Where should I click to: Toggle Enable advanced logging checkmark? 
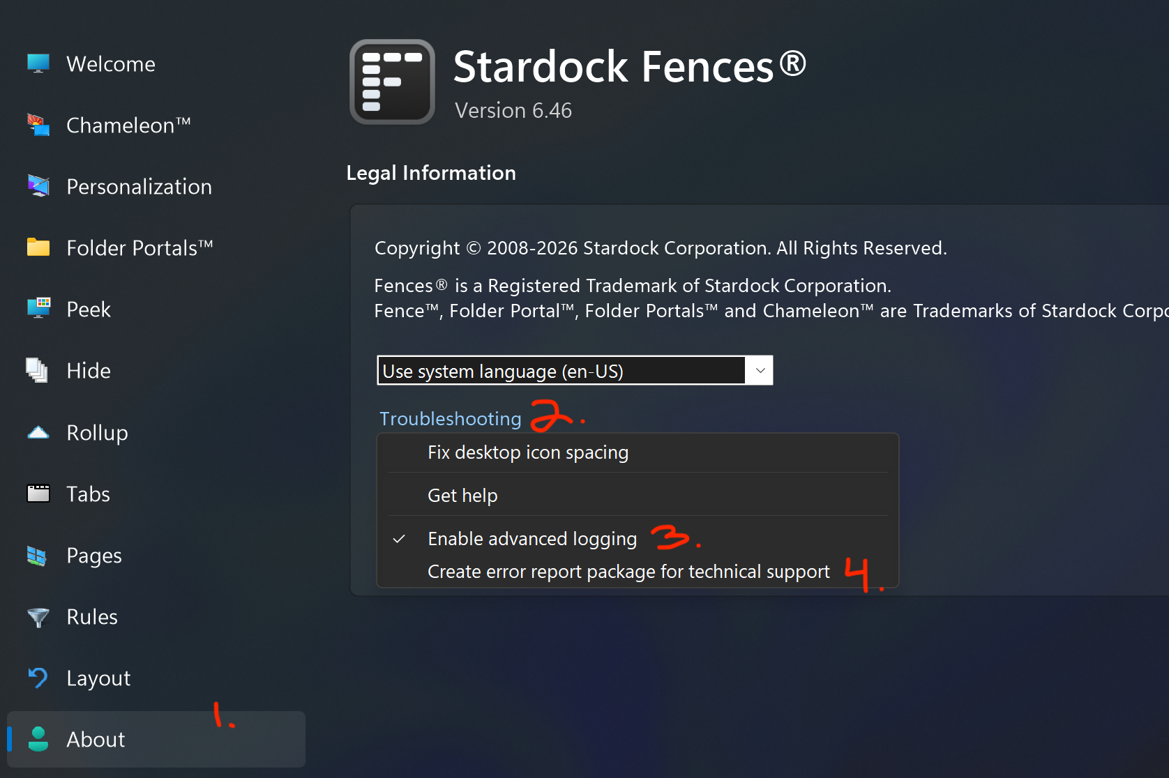click(400, 539)
